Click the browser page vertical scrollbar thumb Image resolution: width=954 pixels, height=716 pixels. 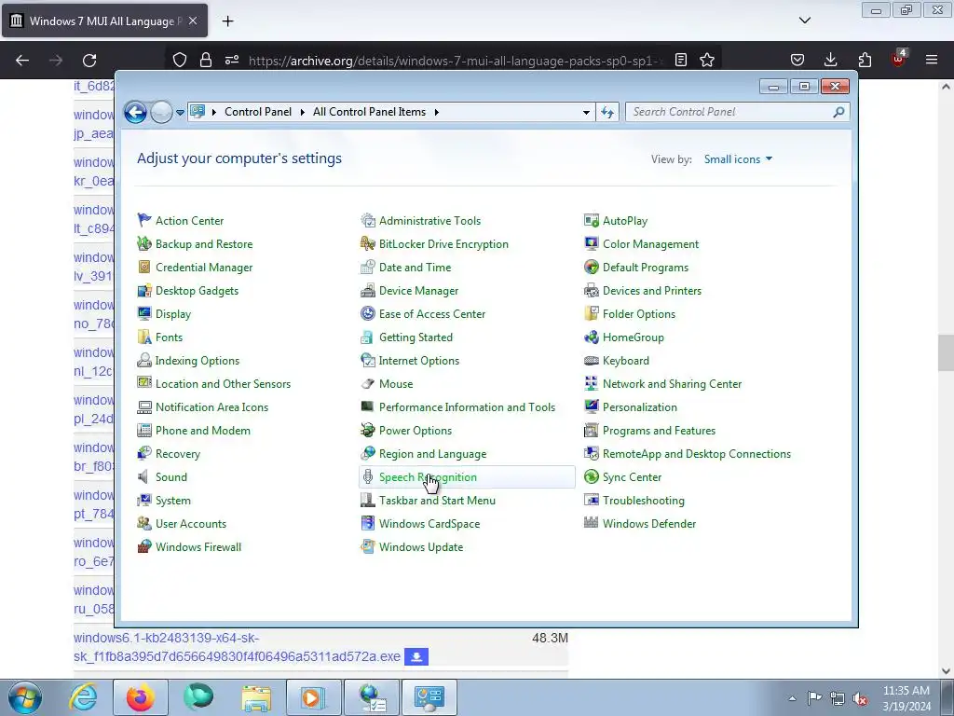(x=946, y=352)
